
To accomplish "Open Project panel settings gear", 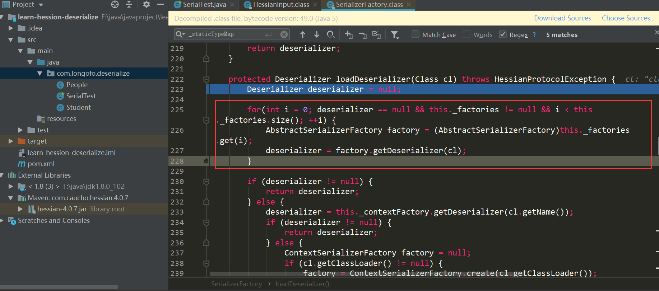I will coord(146,4).
